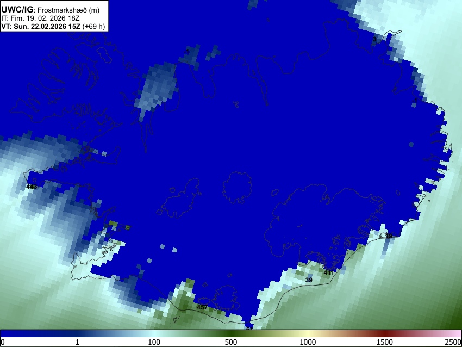
Task: Select the station value '457' on south coast
Action: 202,307
